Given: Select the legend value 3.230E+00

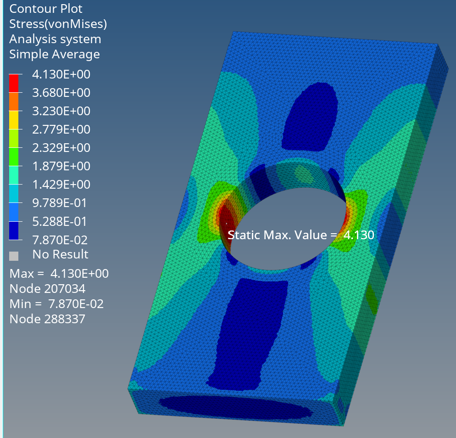Looking at the screenshot, I should pos(61,111).
